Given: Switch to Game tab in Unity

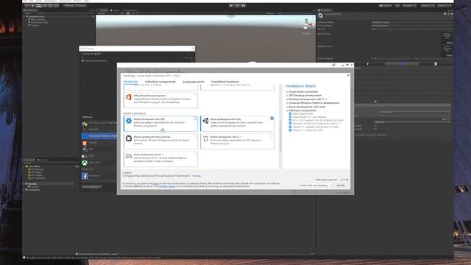Looking at the screenshot, I should (x=115, y=10).
